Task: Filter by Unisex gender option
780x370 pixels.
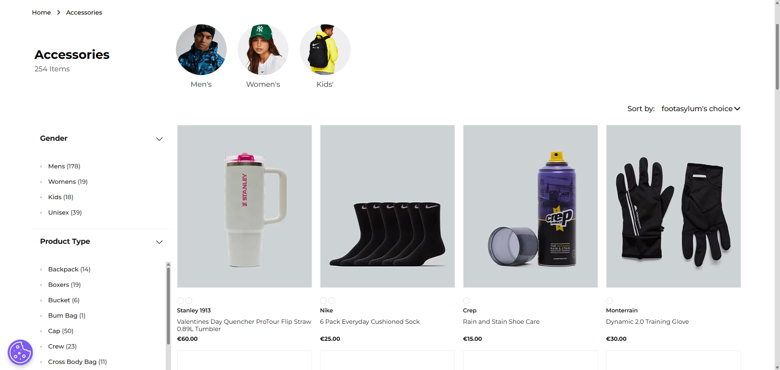Action: [x=65, y=213]
